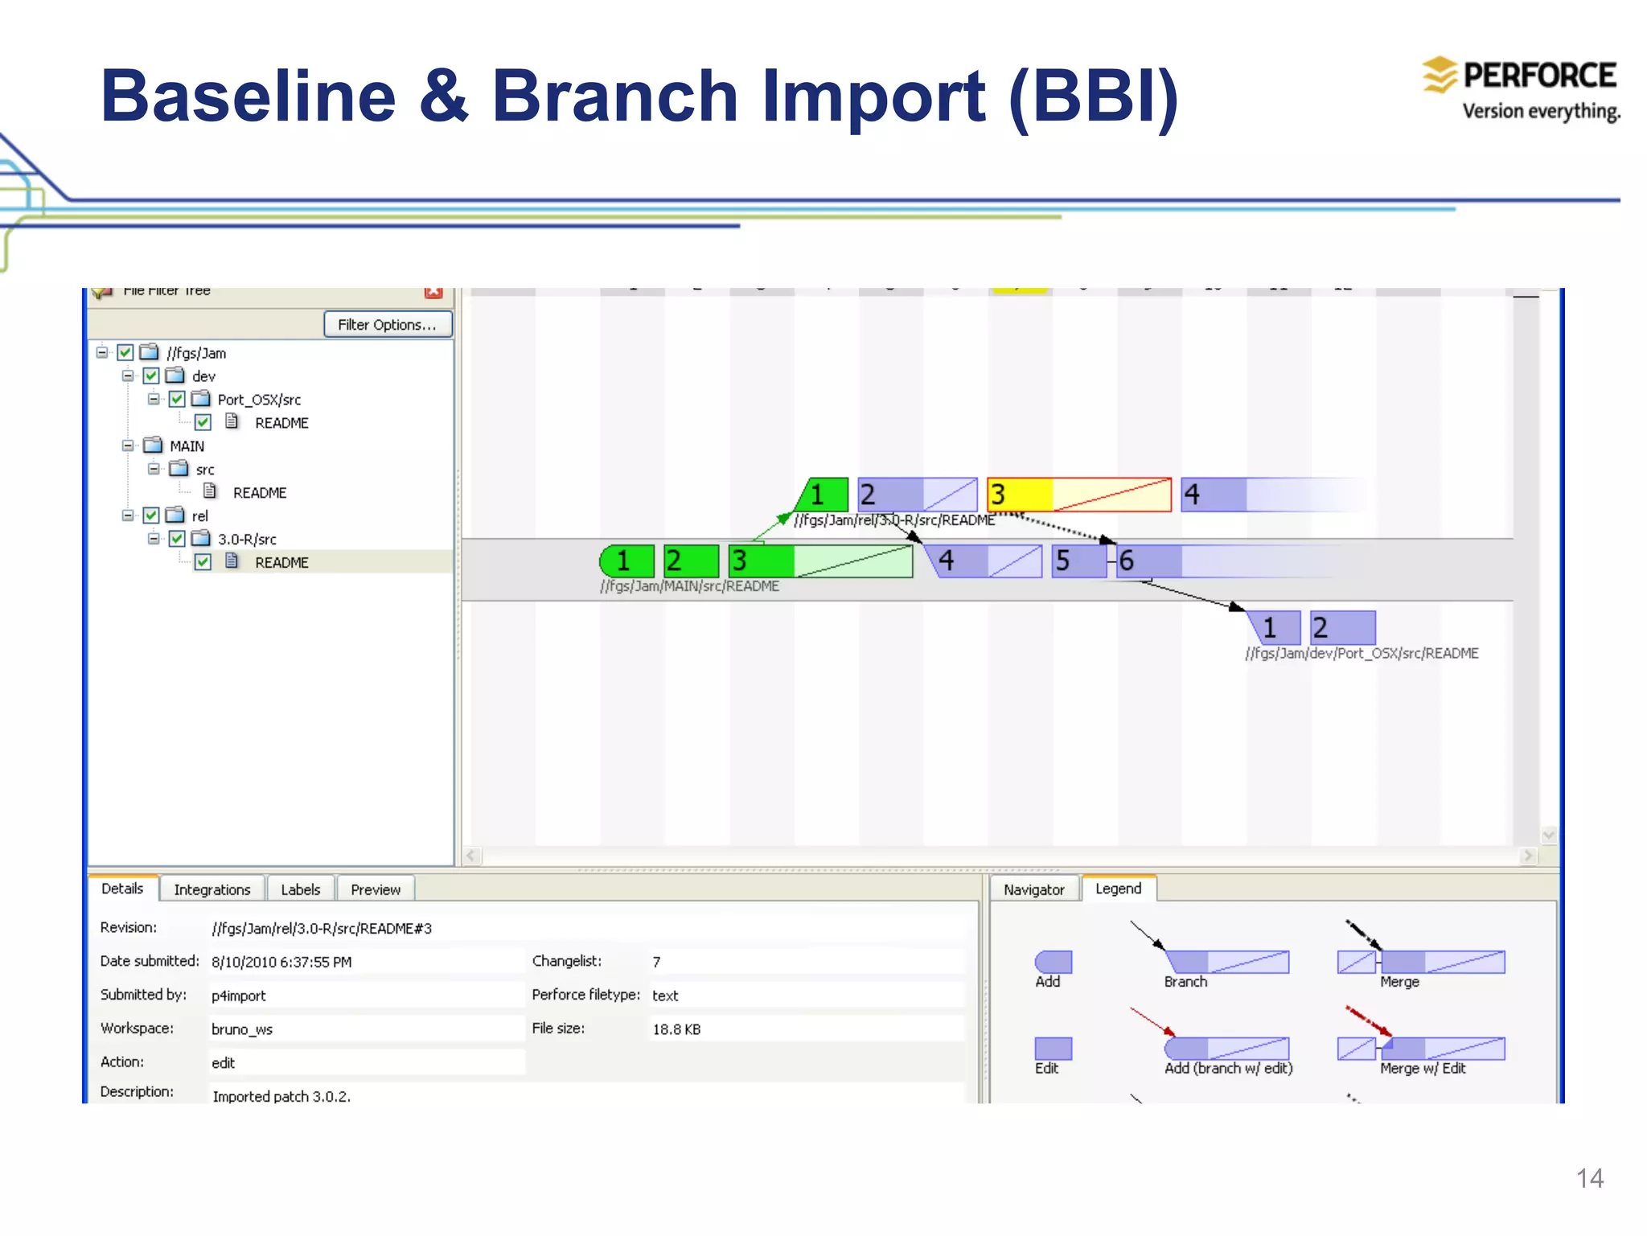
Task: Uncheck the Port_OSX/src checkbox
Action: point(177,399)
